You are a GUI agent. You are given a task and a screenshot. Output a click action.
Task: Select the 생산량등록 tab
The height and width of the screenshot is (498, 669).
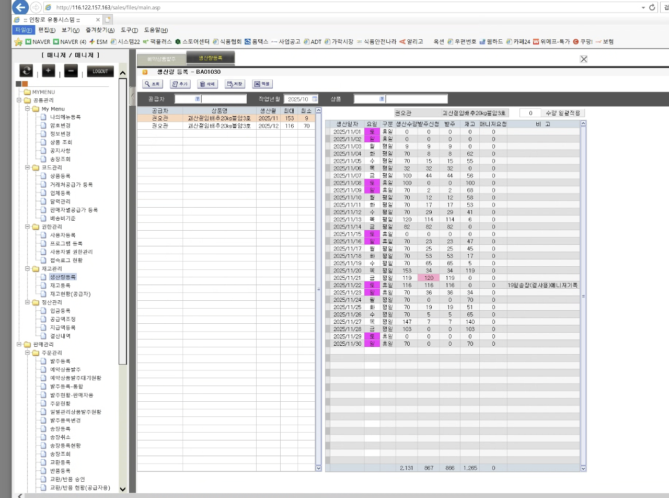(x=210, y=59)
